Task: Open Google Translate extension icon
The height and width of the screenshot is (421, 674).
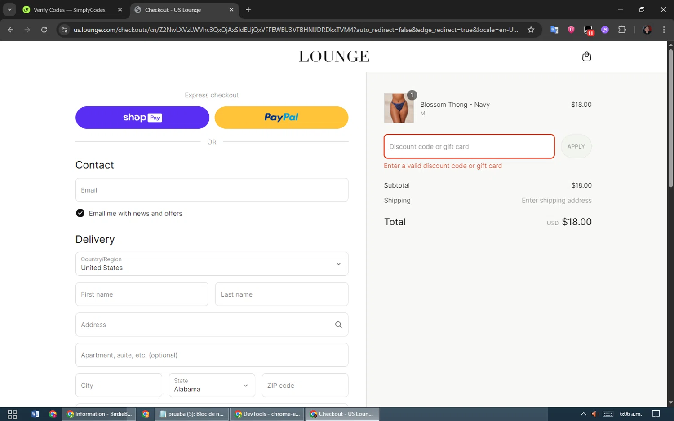Action: 554,30
